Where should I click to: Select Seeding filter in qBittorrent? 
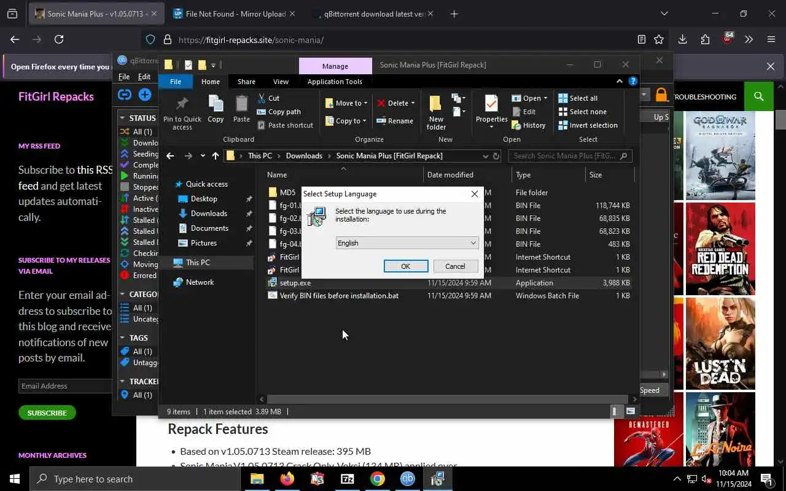click(x=140, y=154)
